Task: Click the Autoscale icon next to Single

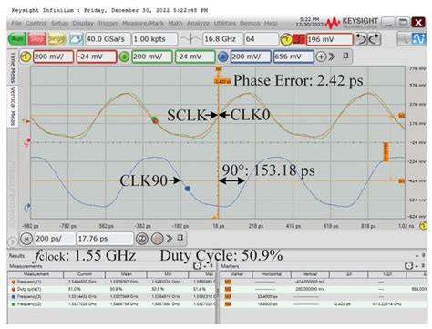Action: click(x=76, y=39)
